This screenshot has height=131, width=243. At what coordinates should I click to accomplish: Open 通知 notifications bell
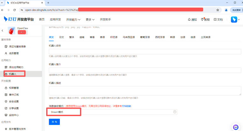coord(192,20)
